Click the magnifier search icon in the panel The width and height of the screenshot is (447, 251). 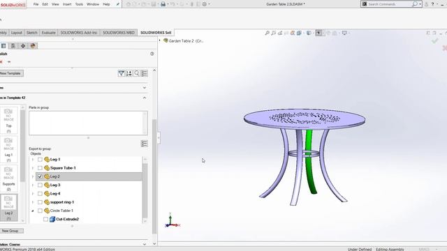click(137, 73)
